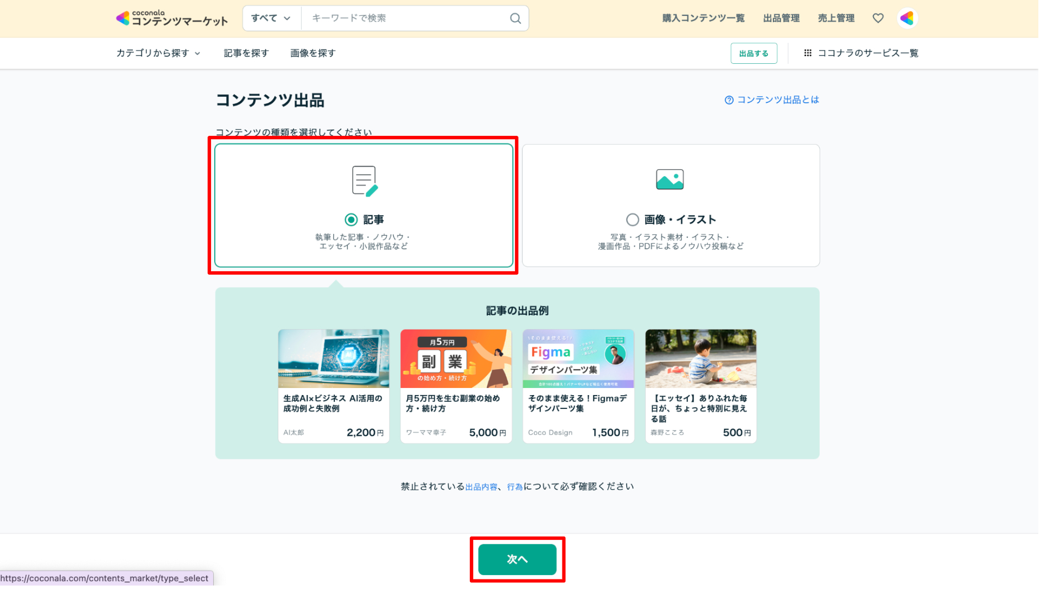
Task: Select the 画像・イラスト radio button
Action: pyautogui.click(x=632, y=220)
